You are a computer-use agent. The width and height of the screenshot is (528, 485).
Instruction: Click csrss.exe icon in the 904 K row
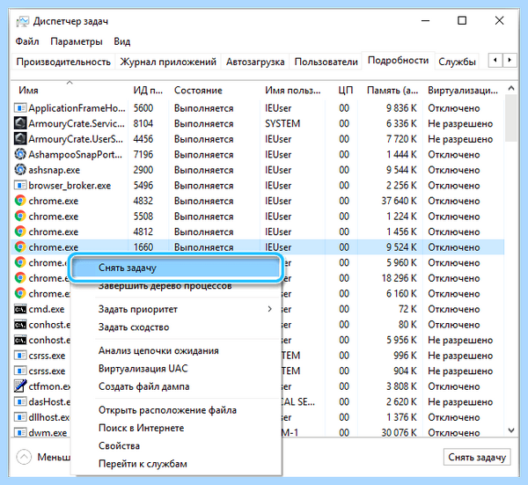point(20,371)
